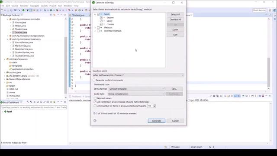Click the info icon next to fields selected message
Viewport: 277px width, 156px height.
94,114
